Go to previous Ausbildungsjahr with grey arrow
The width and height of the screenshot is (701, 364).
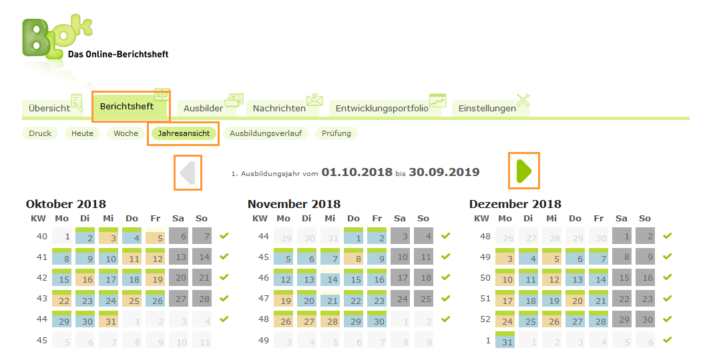click(188, 173)
